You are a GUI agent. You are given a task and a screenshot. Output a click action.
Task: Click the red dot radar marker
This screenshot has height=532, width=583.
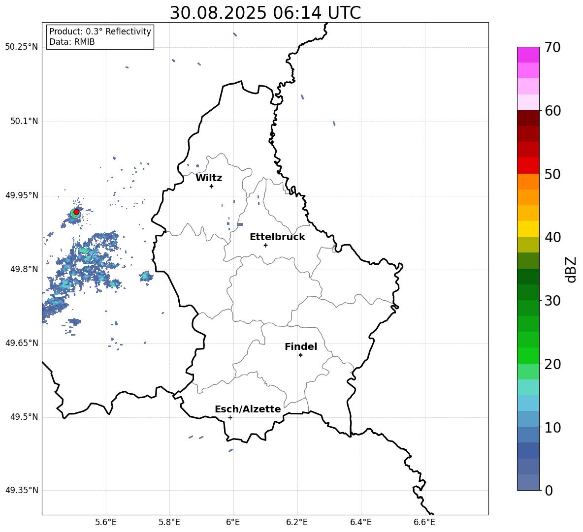(76, 212)
